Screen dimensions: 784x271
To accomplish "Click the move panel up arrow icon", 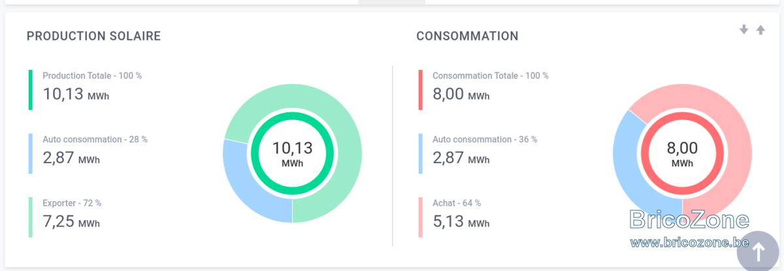I will click(760, 29).
